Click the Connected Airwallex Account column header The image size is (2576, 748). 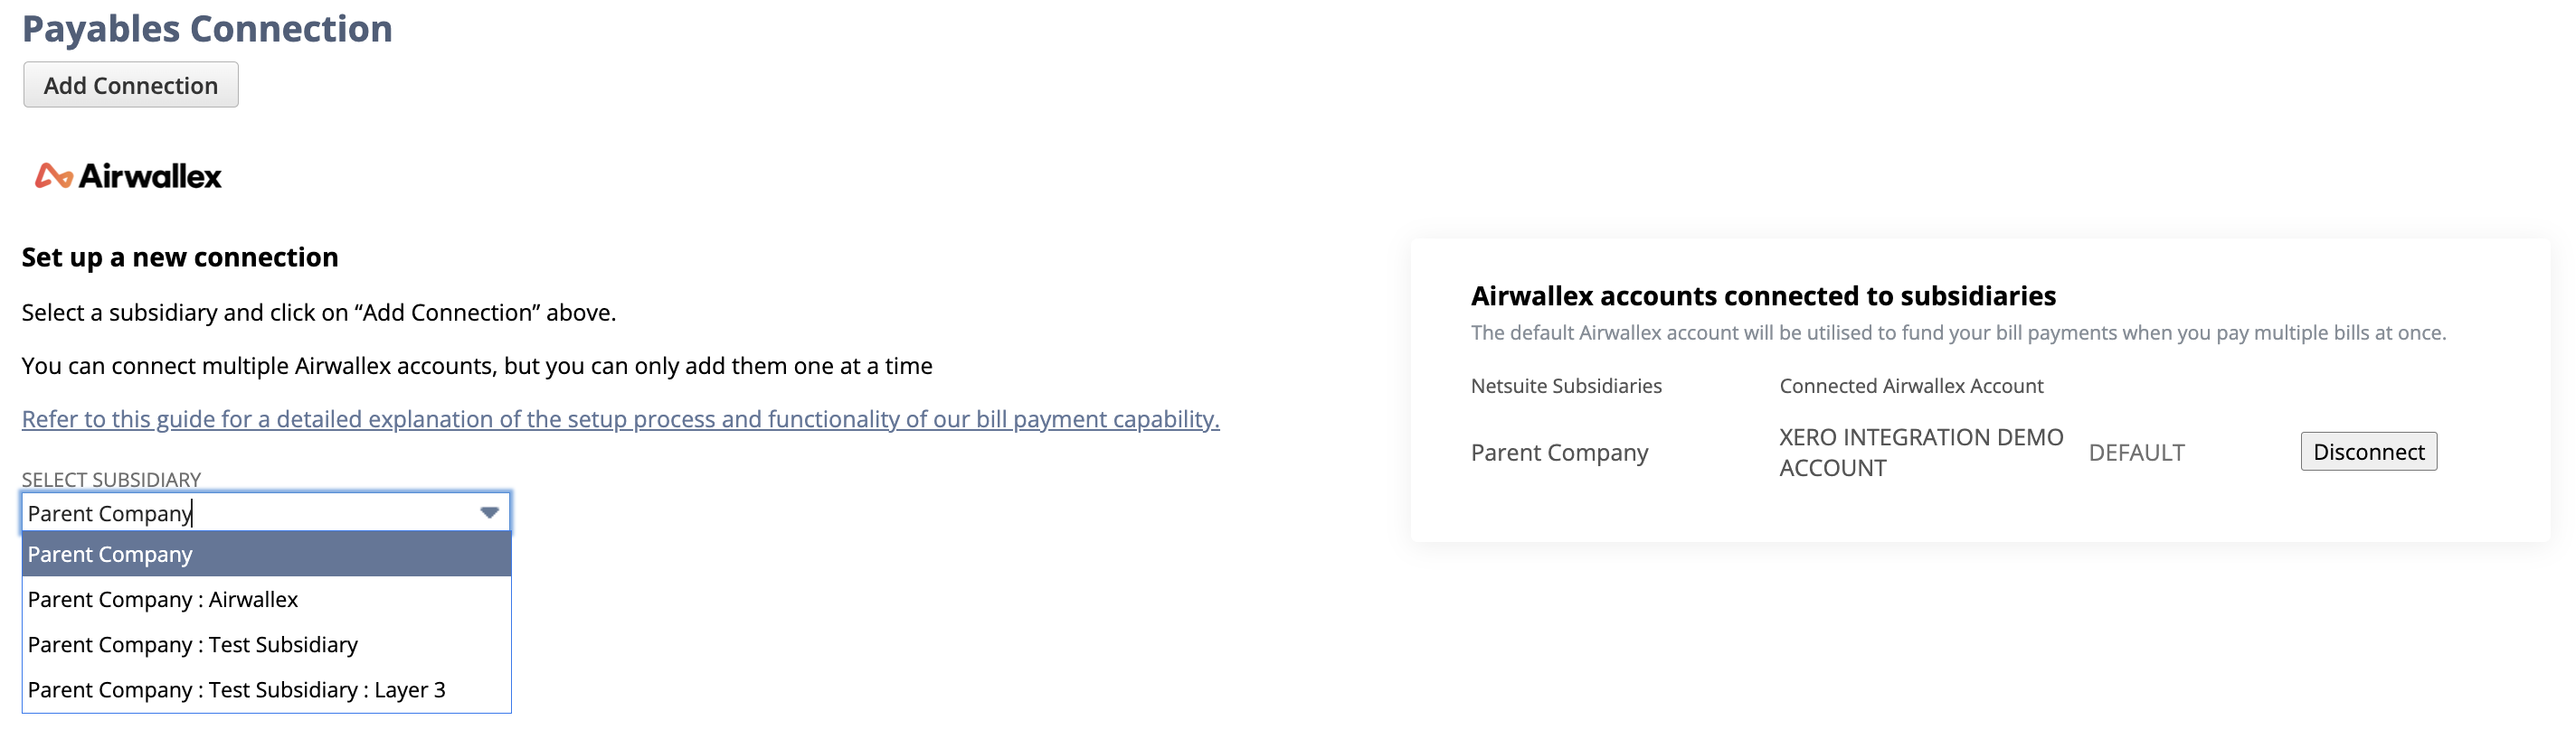tap(1911, 386)
